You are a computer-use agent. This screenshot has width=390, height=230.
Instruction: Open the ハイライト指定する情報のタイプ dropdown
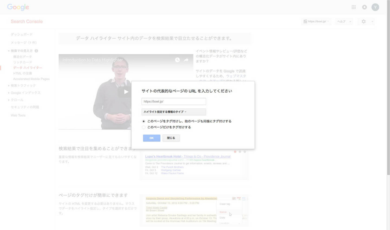click(x=174, y=112)
